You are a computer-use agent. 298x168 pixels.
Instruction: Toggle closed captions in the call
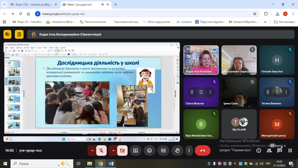click(163, 150)
